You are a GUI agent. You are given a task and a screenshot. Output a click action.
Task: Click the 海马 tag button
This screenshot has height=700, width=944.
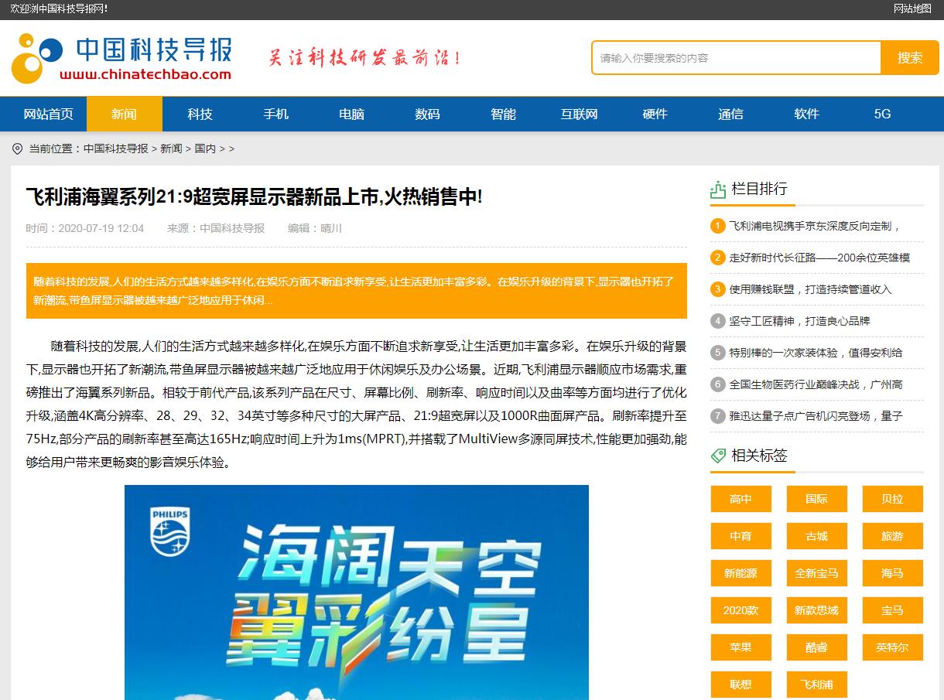893,573
